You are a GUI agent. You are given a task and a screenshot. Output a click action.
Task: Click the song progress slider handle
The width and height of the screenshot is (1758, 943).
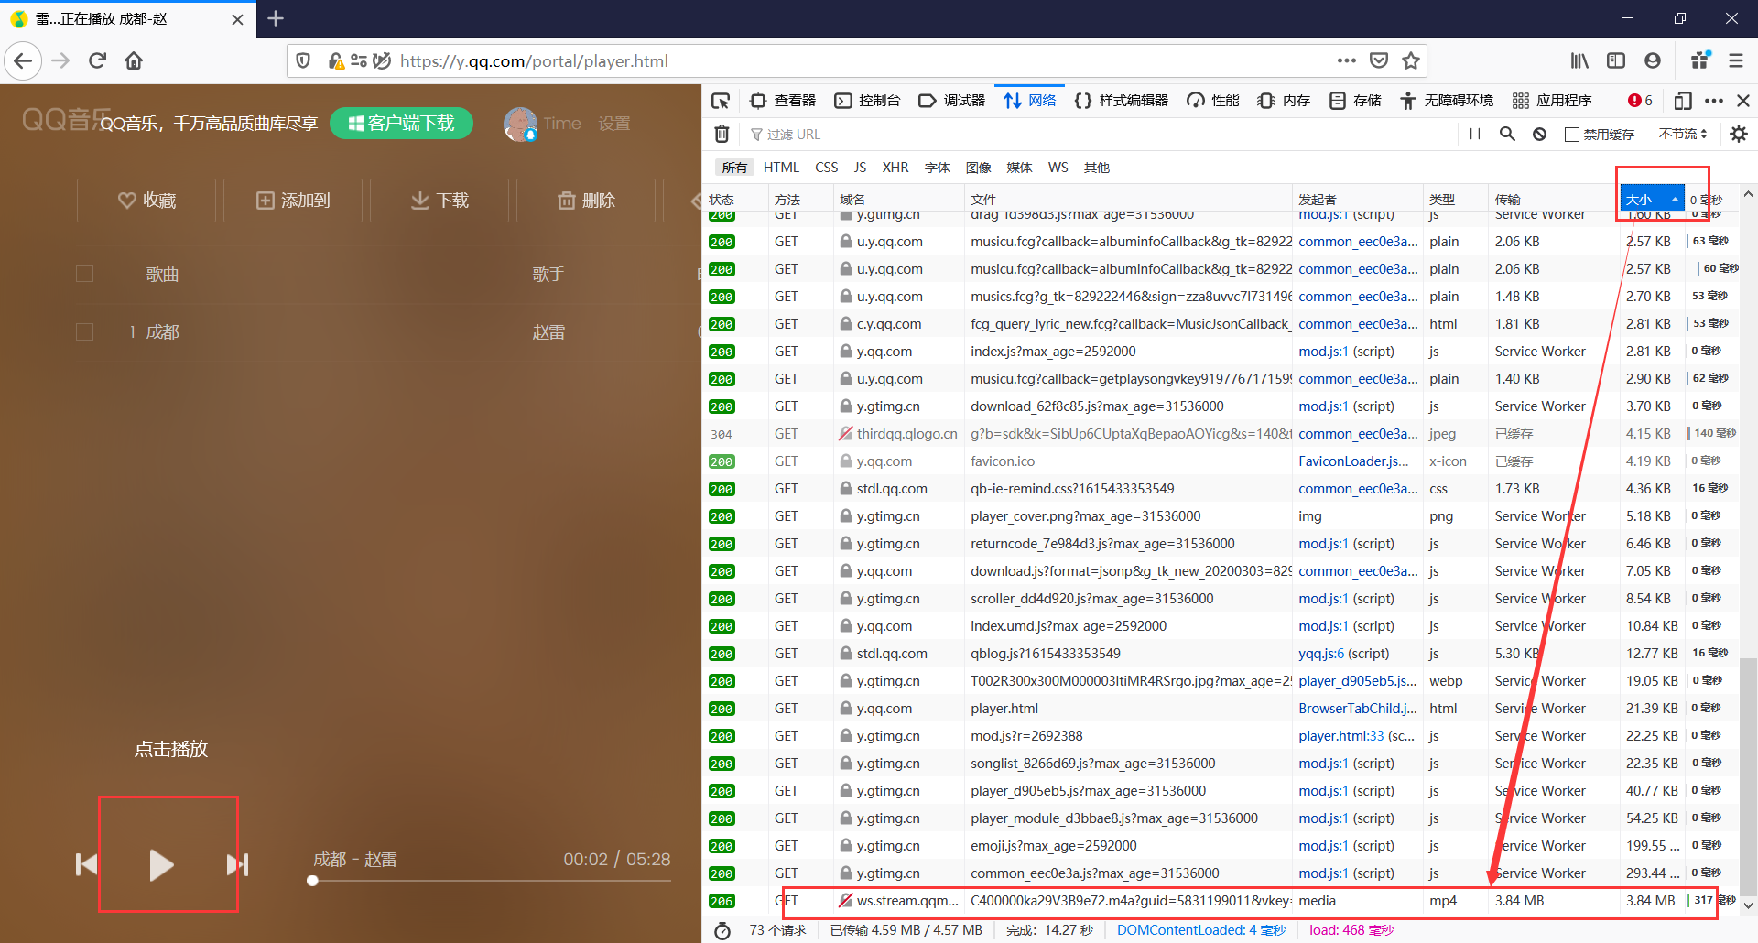pos(312,881)
